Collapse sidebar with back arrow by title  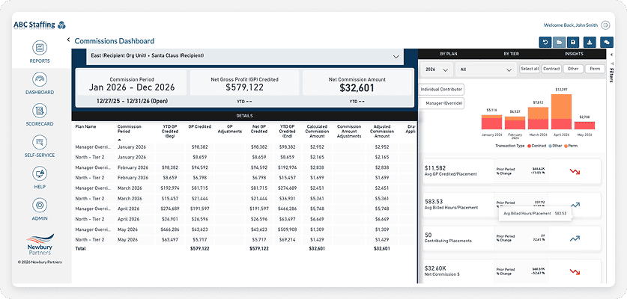68,40
